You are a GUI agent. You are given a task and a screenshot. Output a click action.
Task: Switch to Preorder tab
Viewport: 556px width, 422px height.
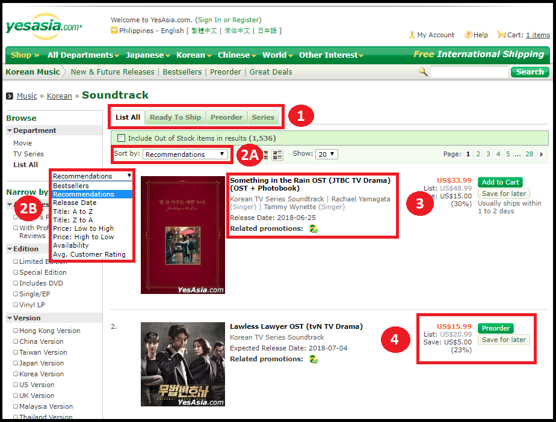pyautogui.click(x=226, y=117)
